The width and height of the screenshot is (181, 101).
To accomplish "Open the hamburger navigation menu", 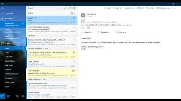I will point(2,8).
